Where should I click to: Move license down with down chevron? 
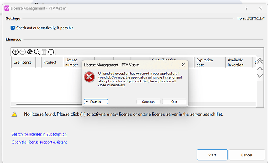[x=259, y=76]
